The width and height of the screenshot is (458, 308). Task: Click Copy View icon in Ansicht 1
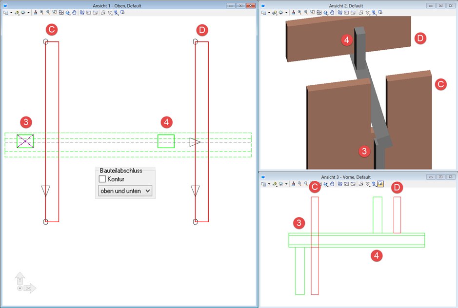[x=103, y=13]
